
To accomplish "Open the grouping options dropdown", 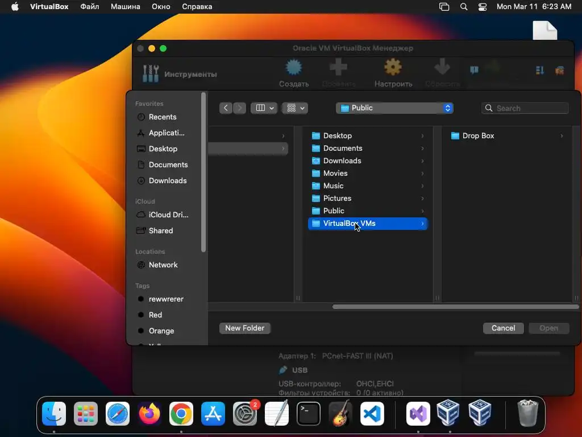I will tap(295, 108).
